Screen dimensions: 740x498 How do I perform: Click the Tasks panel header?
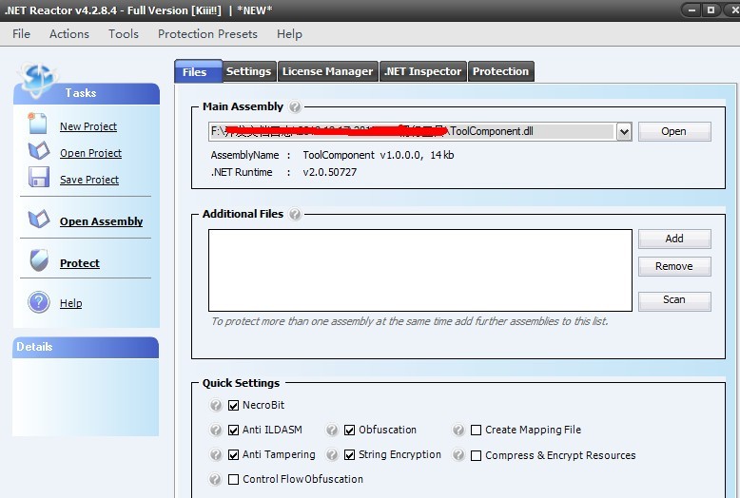tap(87, 93)
